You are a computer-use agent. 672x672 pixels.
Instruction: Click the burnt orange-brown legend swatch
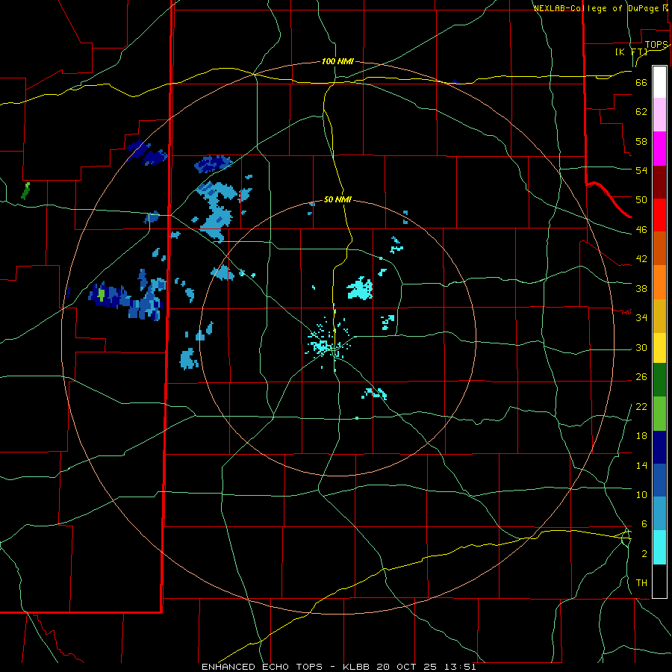coord(659,249)
